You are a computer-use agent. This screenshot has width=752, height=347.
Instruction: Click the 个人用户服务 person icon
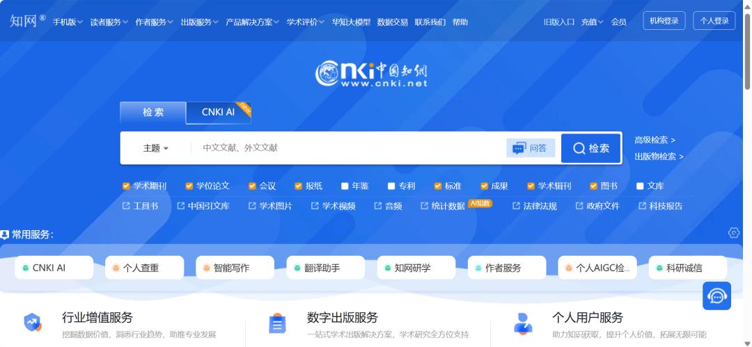[523, 323]
